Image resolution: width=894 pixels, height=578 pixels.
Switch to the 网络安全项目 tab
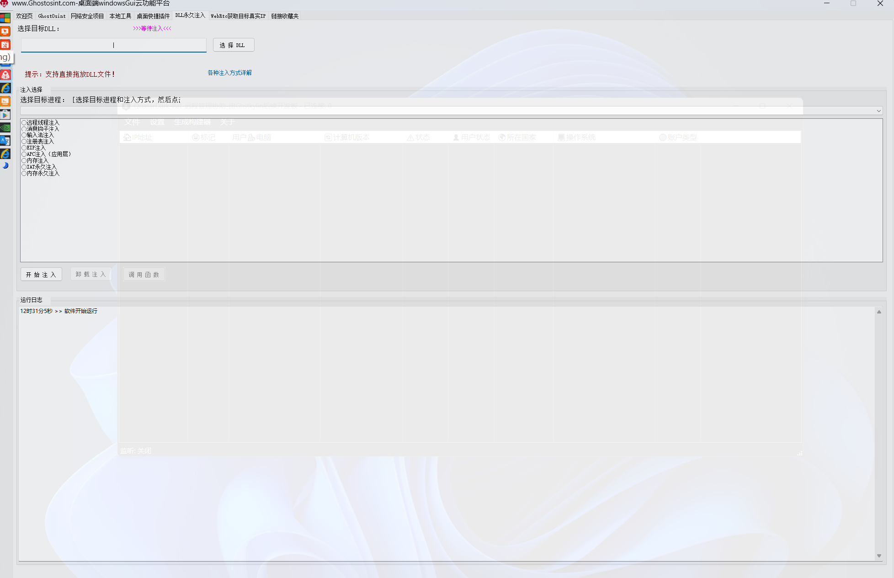point(87,16)
